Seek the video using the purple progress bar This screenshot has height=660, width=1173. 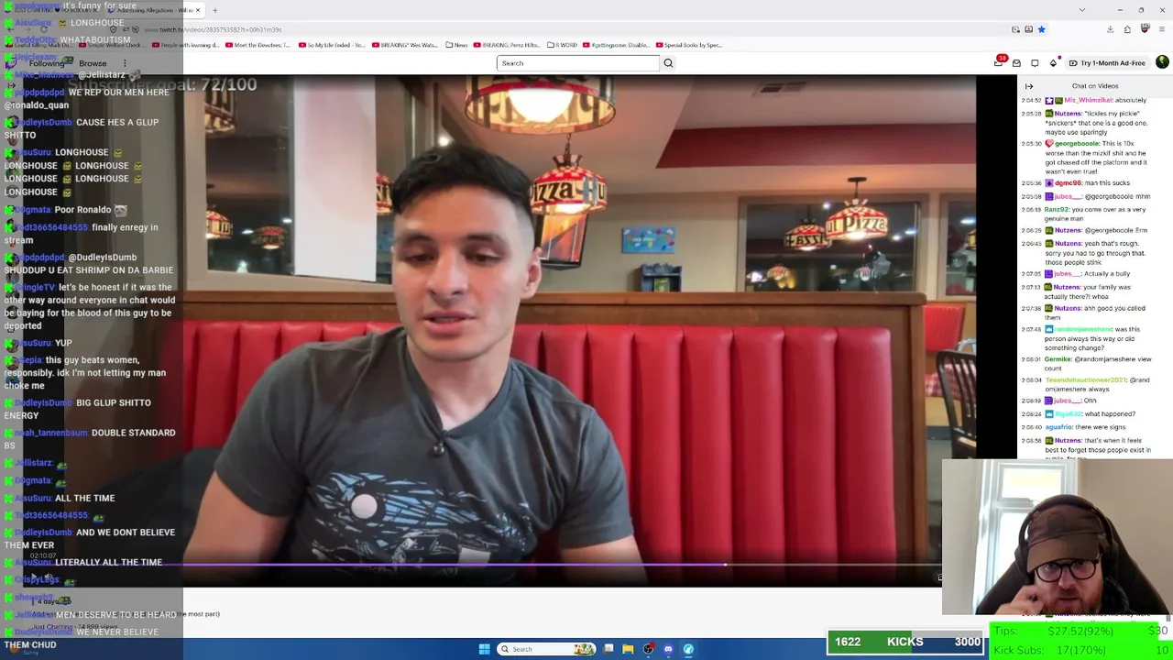click(559, 565)
